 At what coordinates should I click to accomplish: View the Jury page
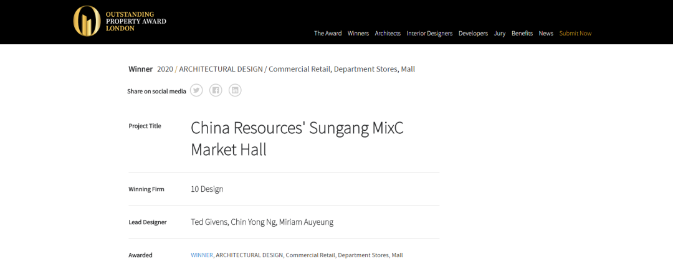click(500, 34)
